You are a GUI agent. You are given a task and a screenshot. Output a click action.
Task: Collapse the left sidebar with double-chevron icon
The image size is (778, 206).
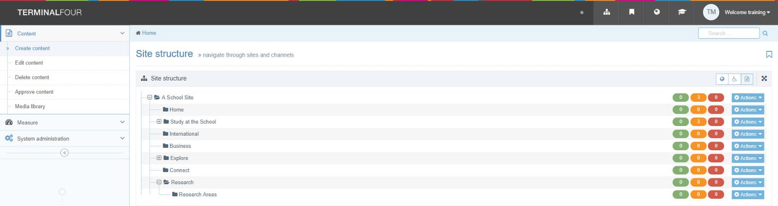(64, 153)
